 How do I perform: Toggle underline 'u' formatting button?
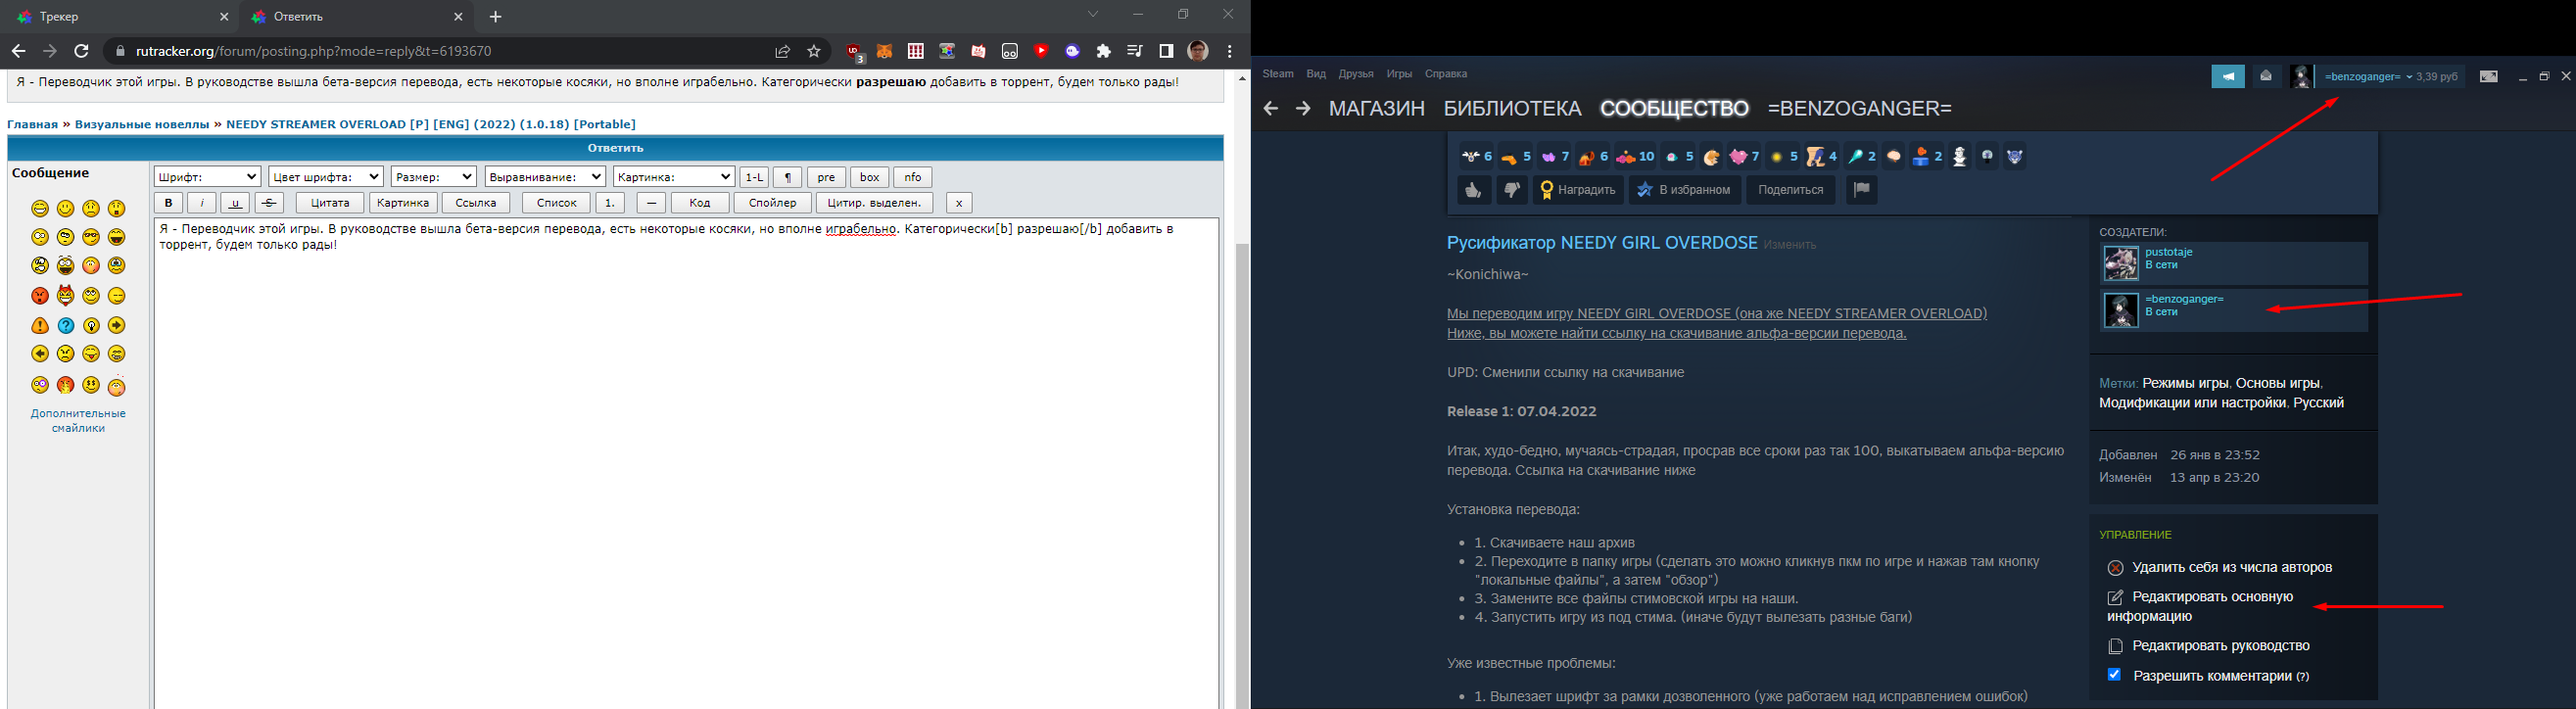pos(235,203)
